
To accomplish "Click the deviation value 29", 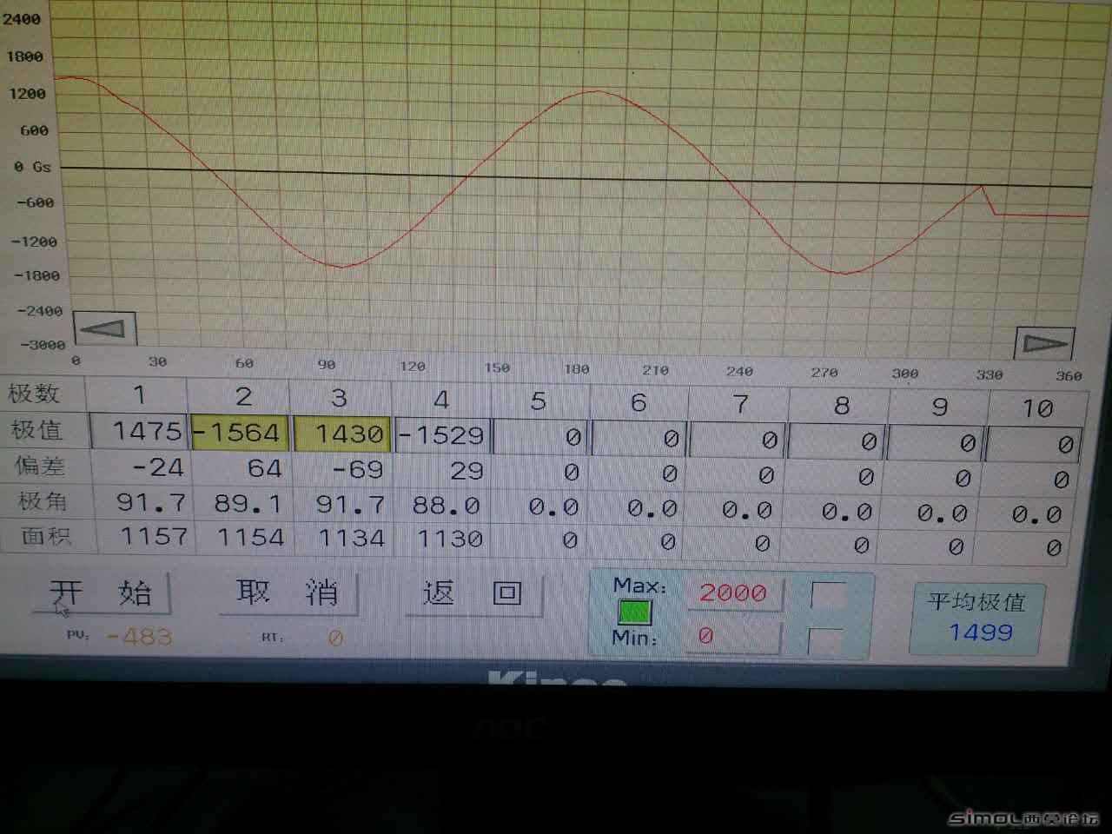I will pyautogui.click(x=467, y=472).
